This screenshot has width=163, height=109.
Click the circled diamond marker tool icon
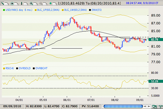(x=12, y=4)
